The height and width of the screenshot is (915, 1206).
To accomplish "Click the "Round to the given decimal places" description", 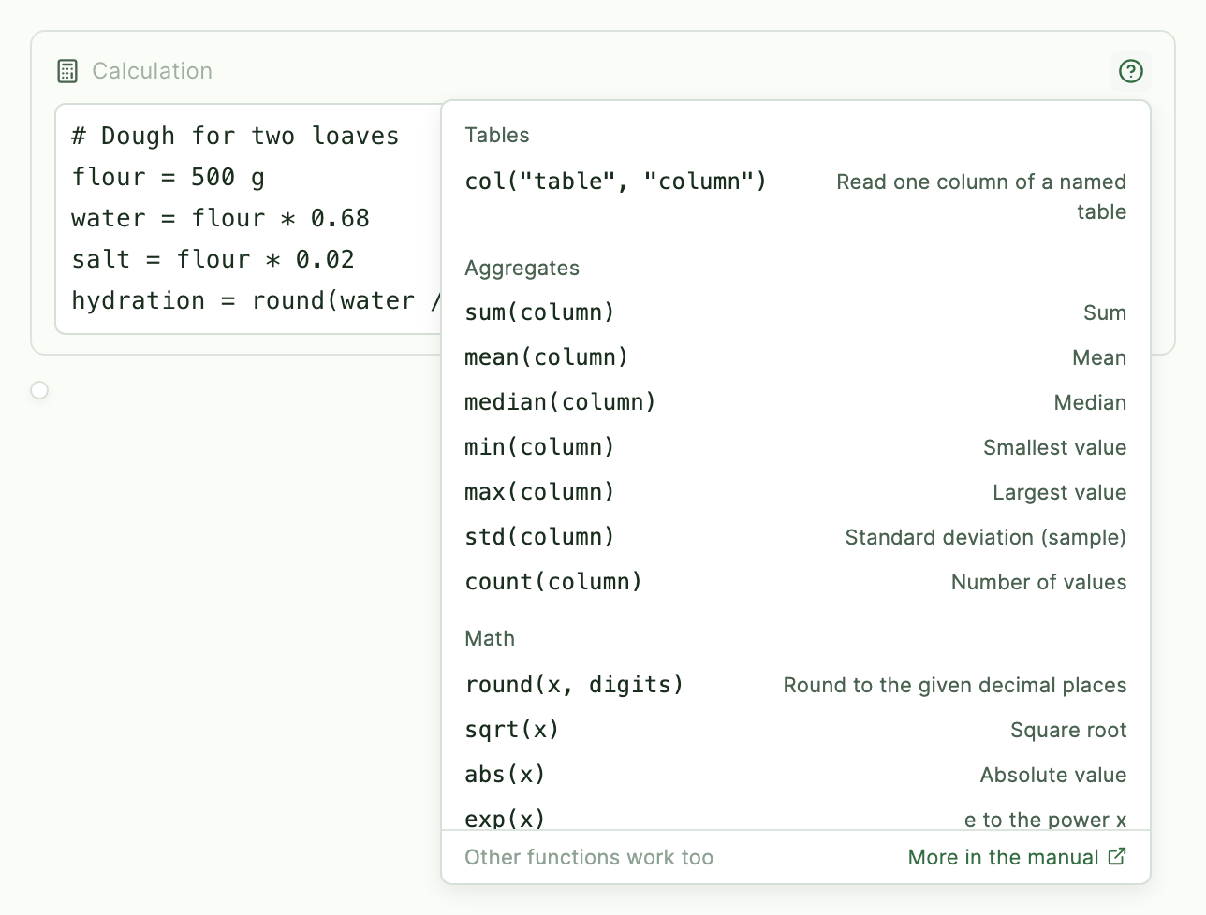I will (x=955, y=685).
